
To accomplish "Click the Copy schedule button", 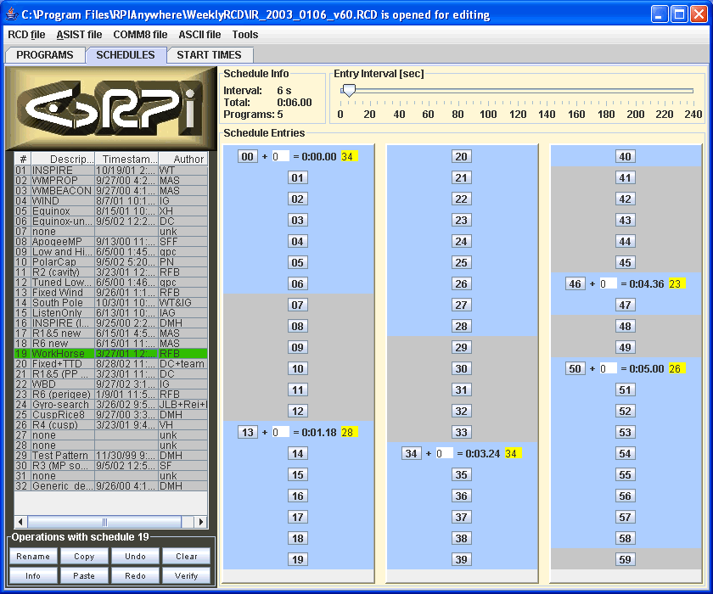I will [84, 557].
